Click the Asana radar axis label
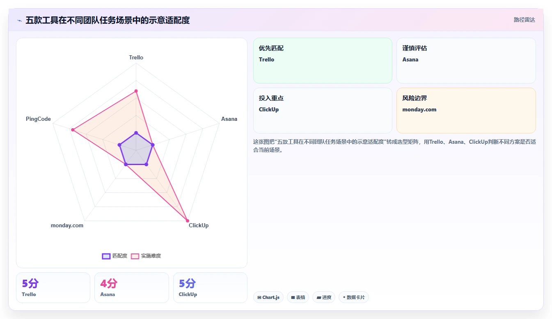552x319 pixels. (x=229, y=119)
